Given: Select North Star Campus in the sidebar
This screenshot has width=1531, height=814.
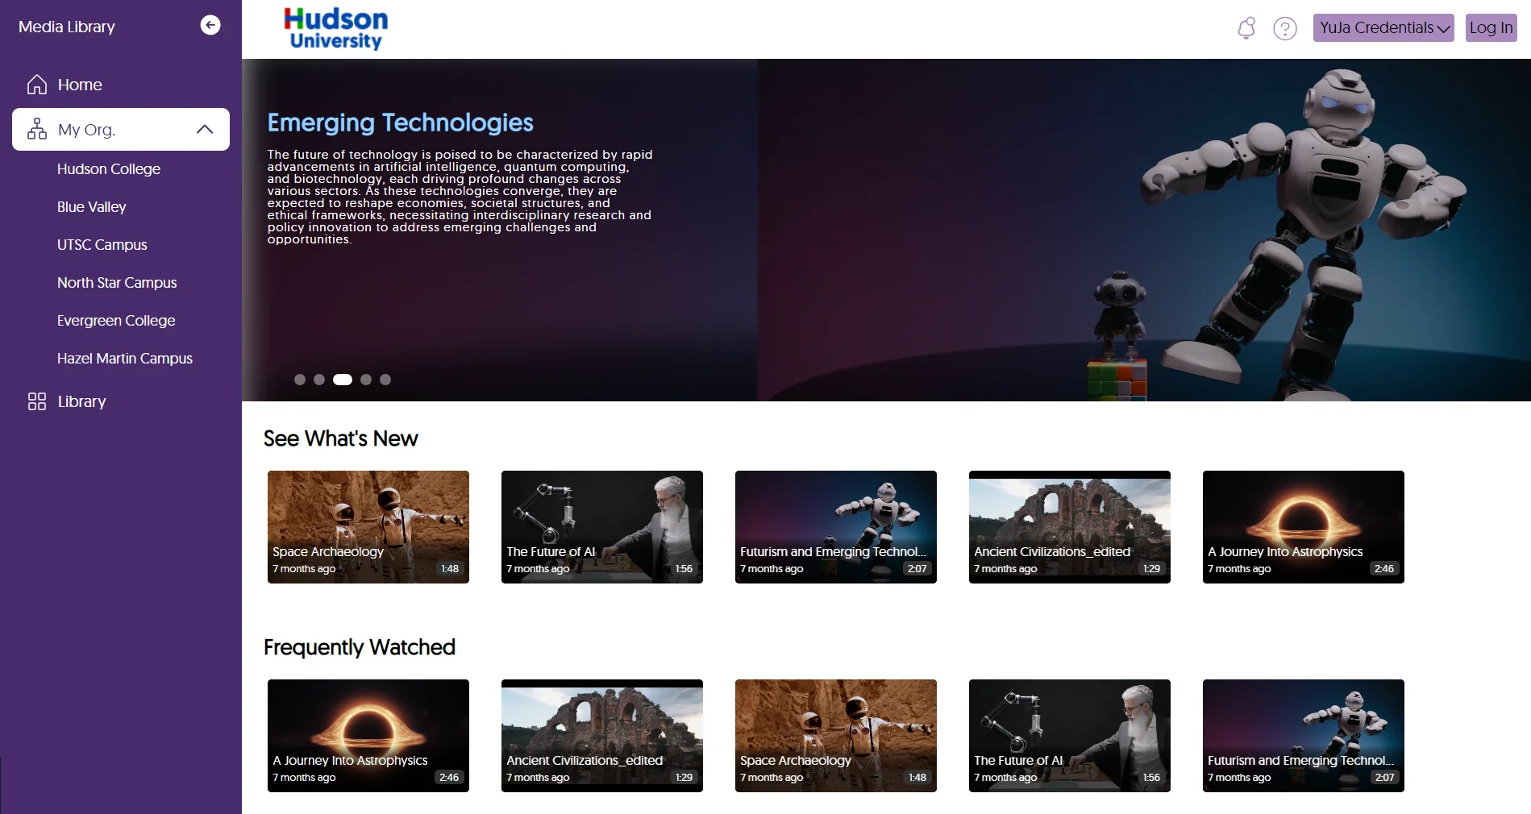Looking at the screenshot, I should [x=117, y=283].
